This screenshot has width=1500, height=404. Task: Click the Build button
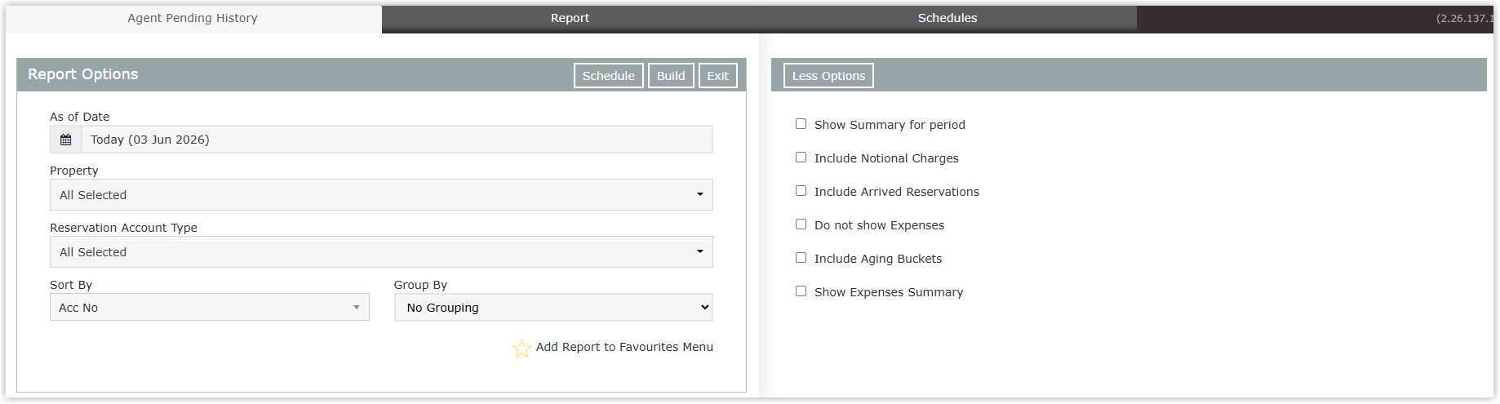click(671, 76)
